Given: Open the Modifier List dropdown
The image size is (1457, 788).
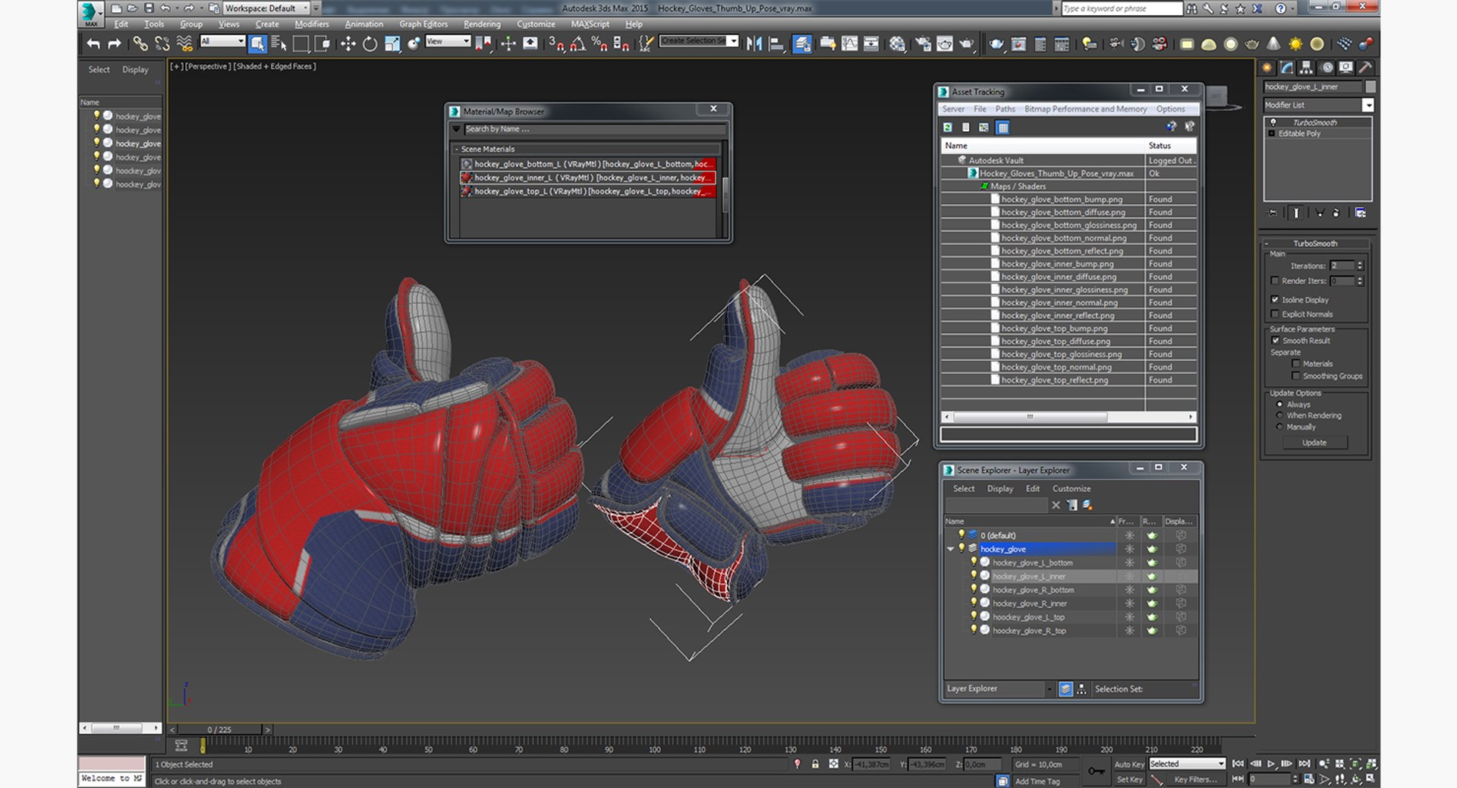Looking at the screenshot, I should [1367, 106].
